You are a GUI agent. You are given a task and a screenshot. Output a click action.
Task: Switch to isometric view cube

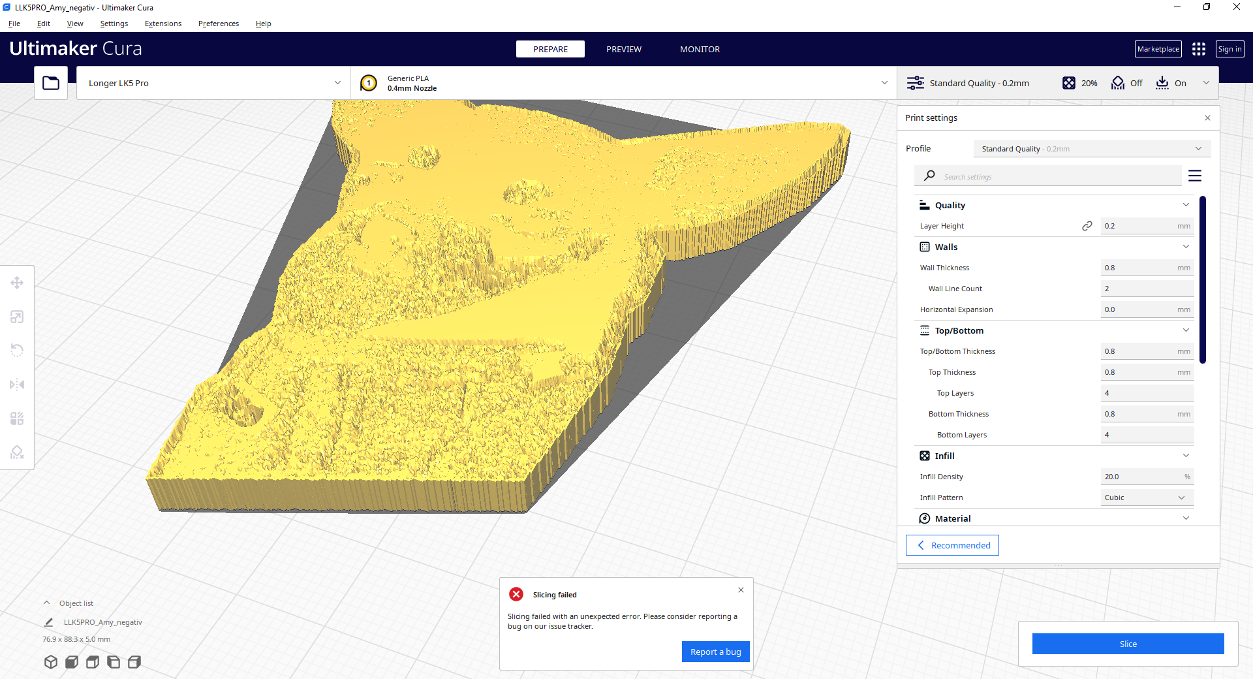51,662
